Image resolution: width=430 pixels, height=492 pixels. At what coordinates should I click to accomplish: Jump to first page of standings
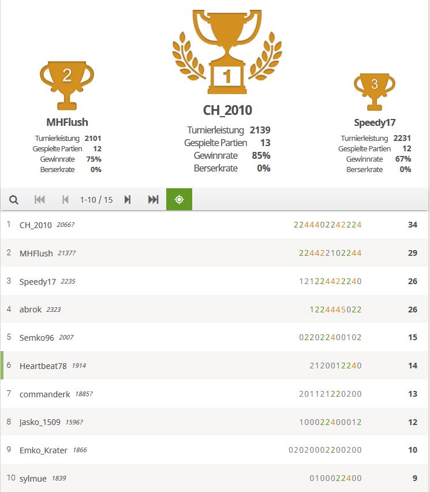(x=40, y=200)
